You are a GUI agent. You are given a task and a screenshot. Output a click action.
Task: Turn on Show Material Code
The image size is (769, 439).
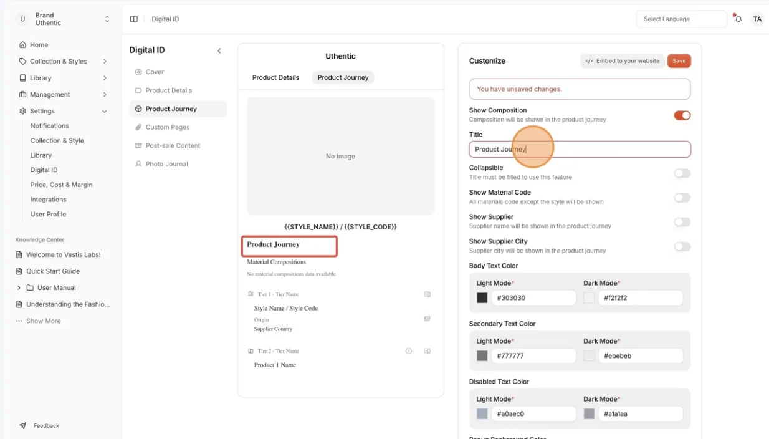coord(682,198)
